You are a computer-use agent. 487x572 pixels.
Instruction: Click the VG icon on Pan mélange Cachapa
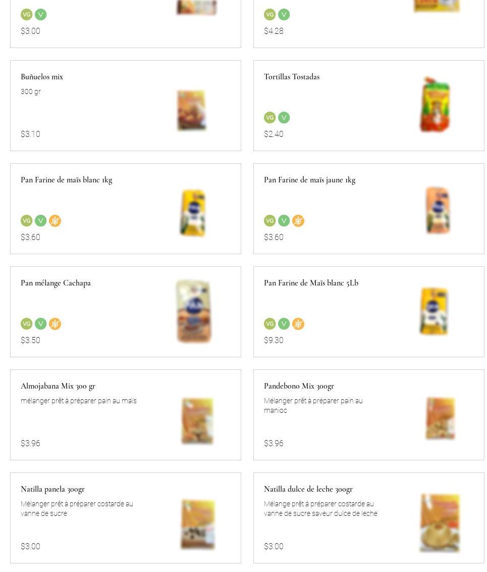[x=27, y=324]
